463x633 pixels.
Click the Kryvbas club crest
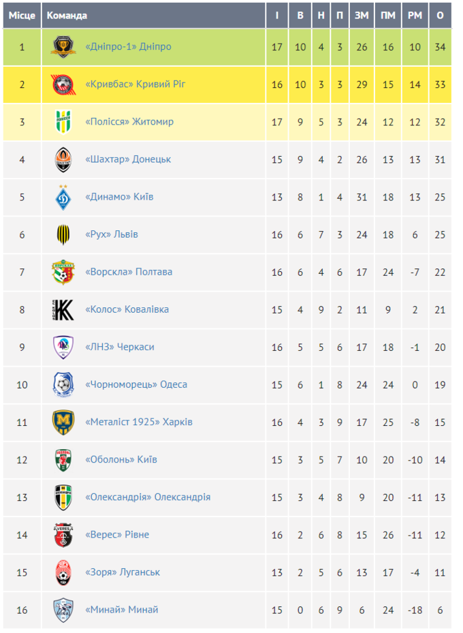point(63,84)
